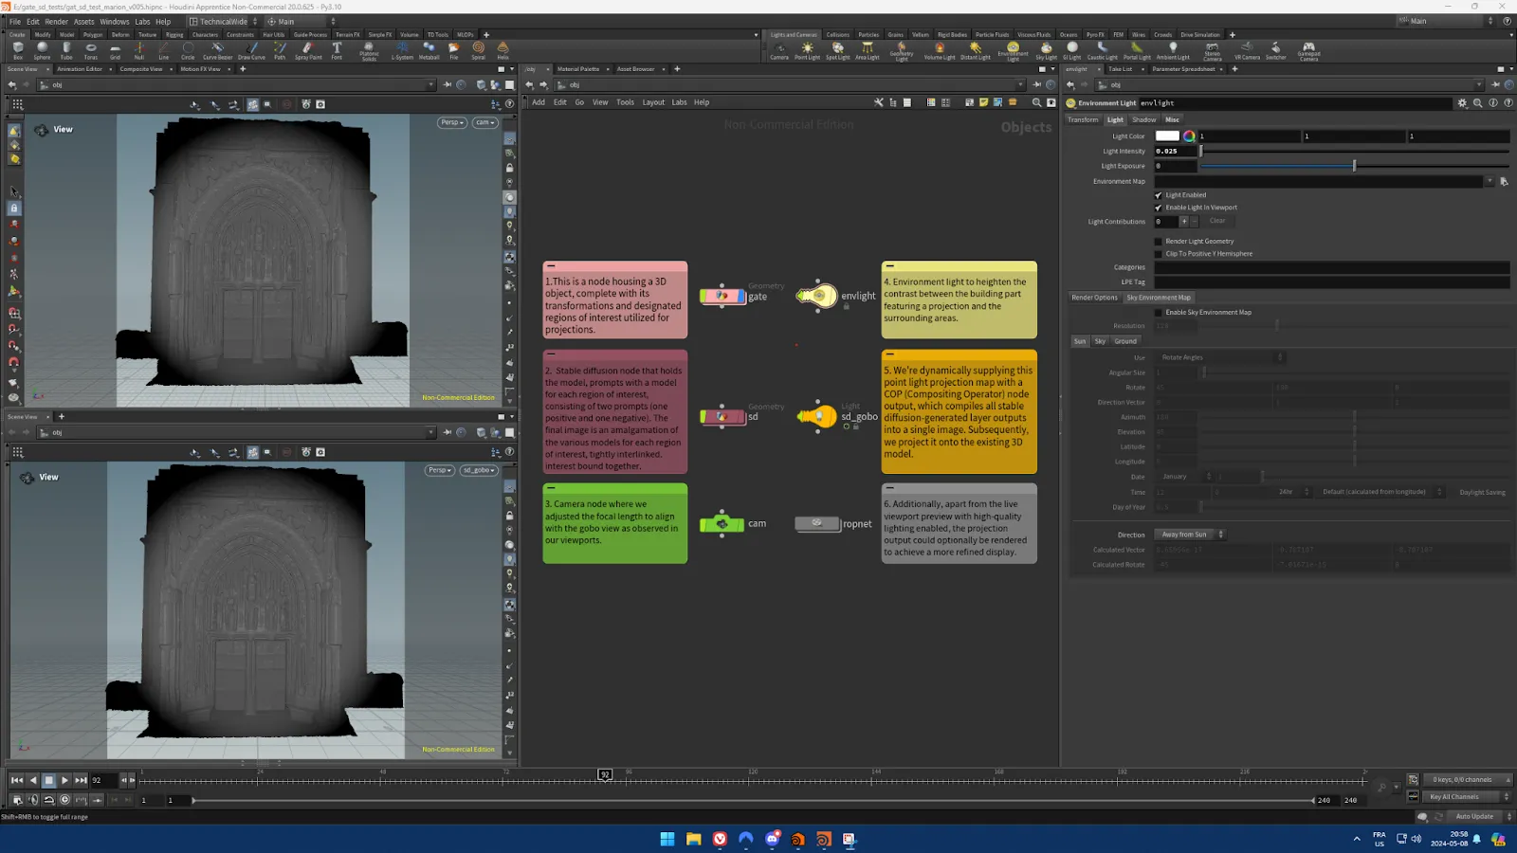This screenshot has height=853, width=1517.
Task: Check Render Light Geometry
Action: pyautogui.click(x=1158, y=242)
